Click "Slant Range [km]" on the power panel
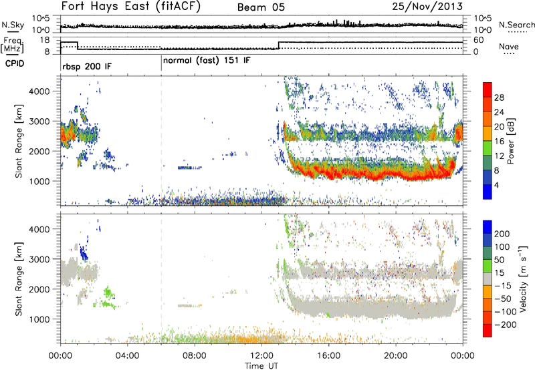This screenshot has width=535, height=370. 19,141
